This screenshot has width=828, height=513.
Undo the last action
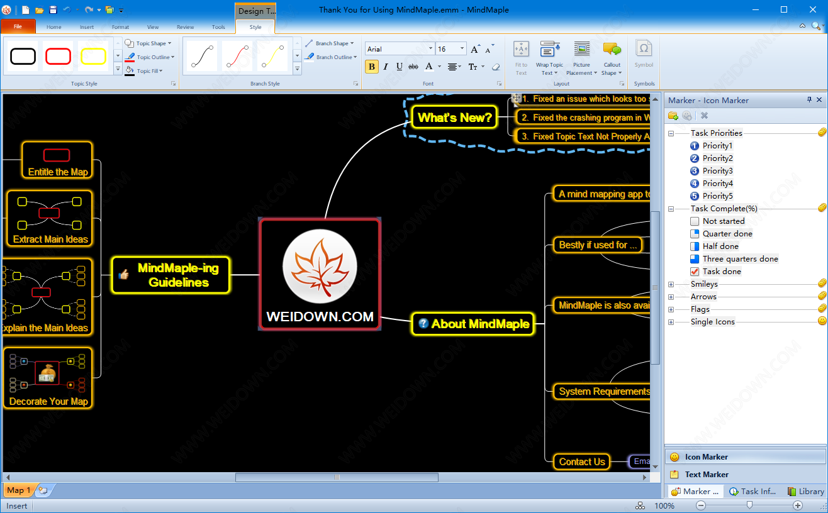(67, 9)
